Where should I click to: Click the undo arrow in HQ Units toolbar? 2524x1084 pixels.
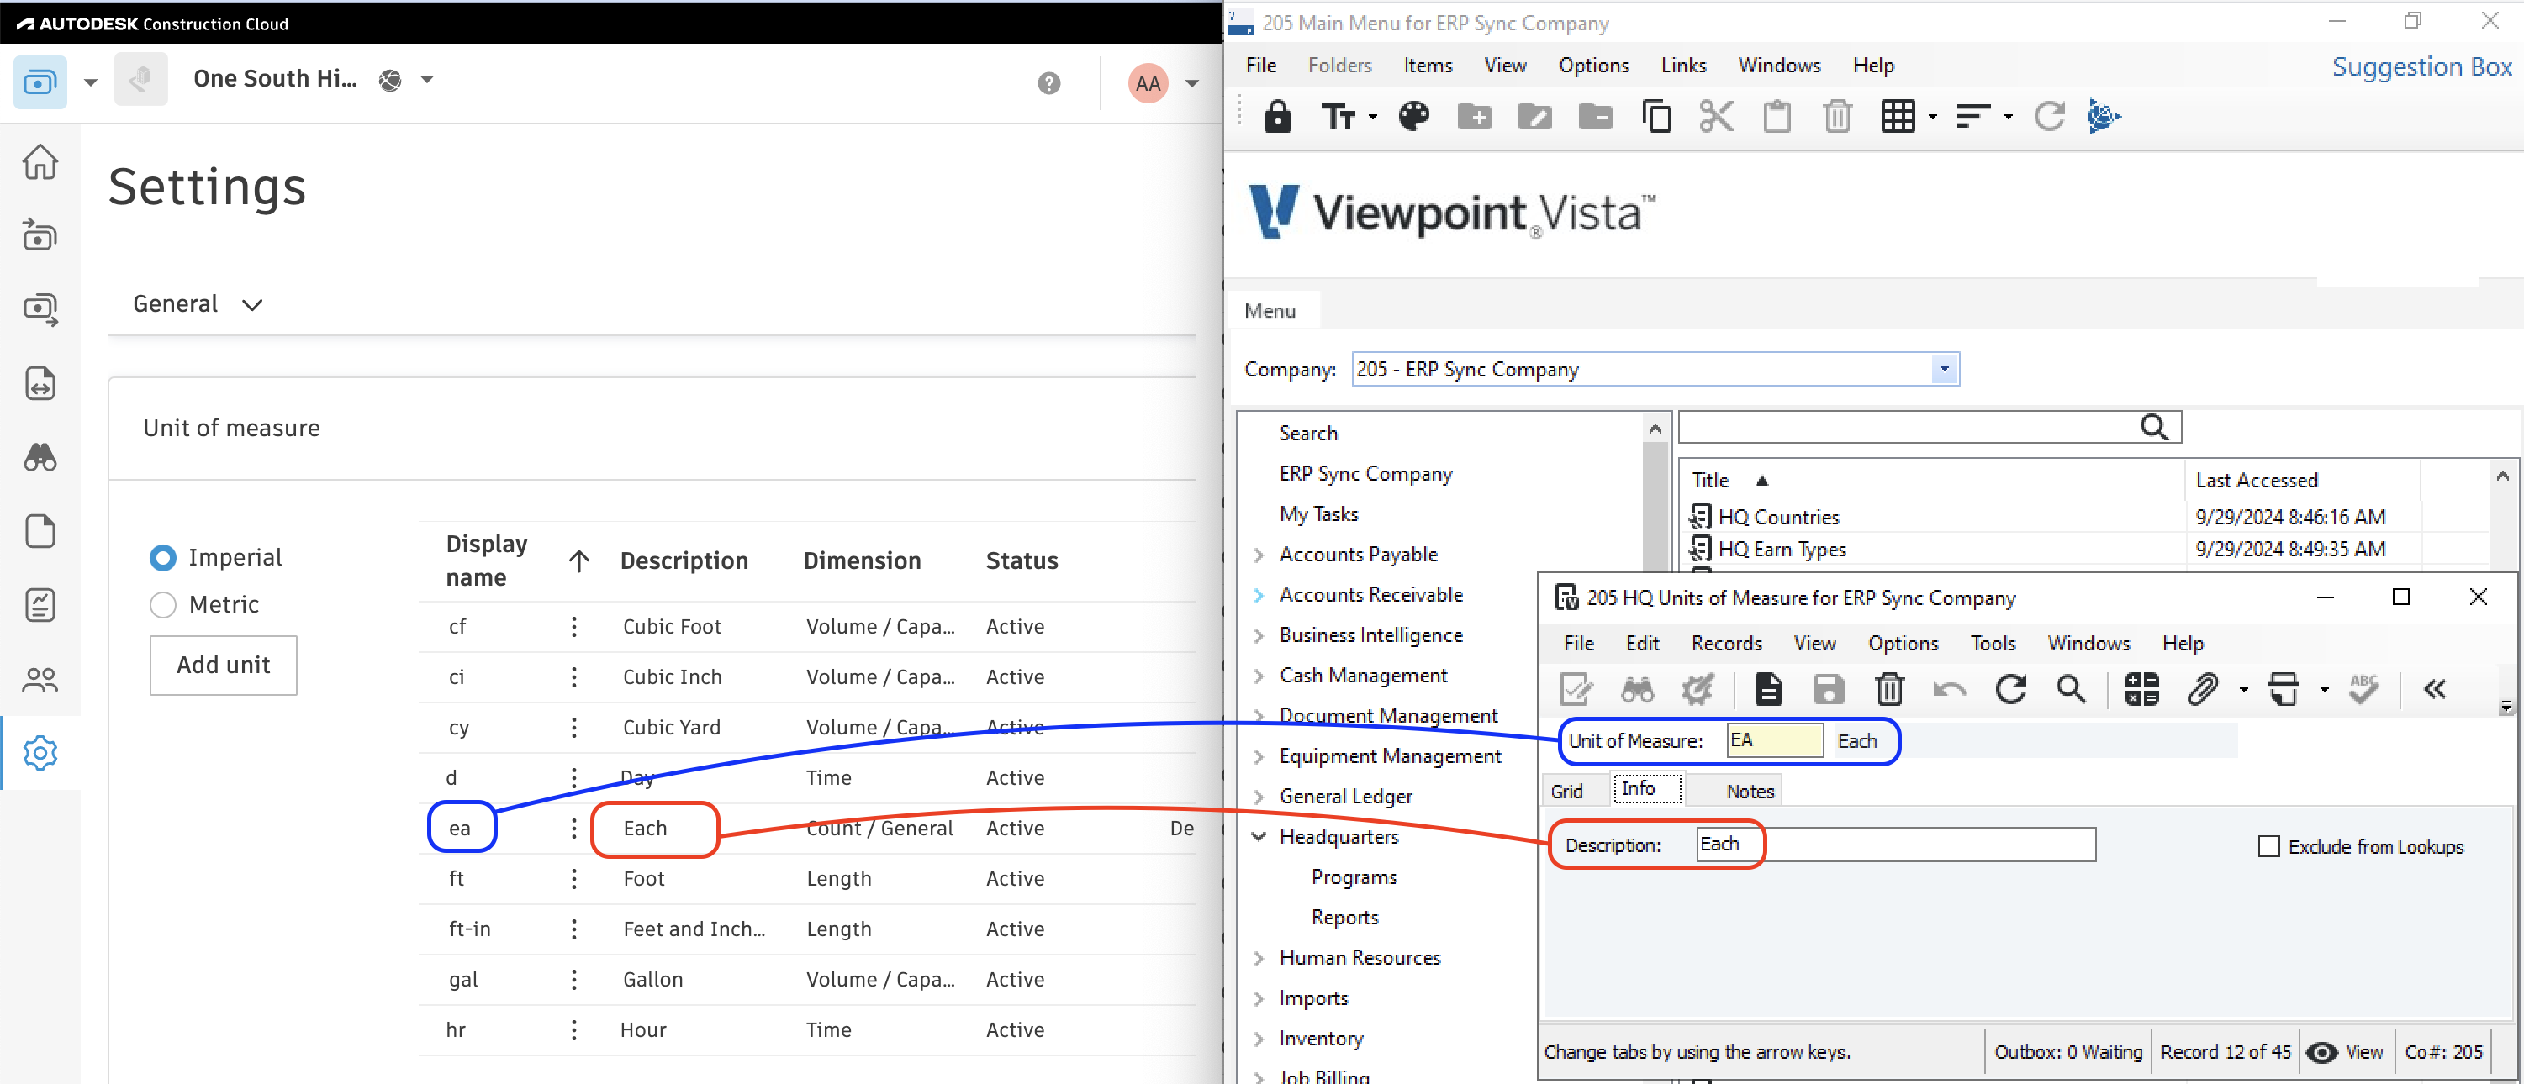tap(1950, 691)
